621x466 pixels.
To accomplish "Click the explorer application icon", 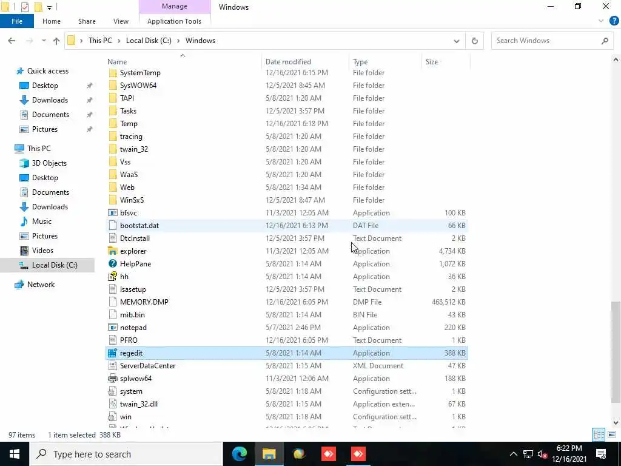I will pyautogui.click(x=113, y=251).
